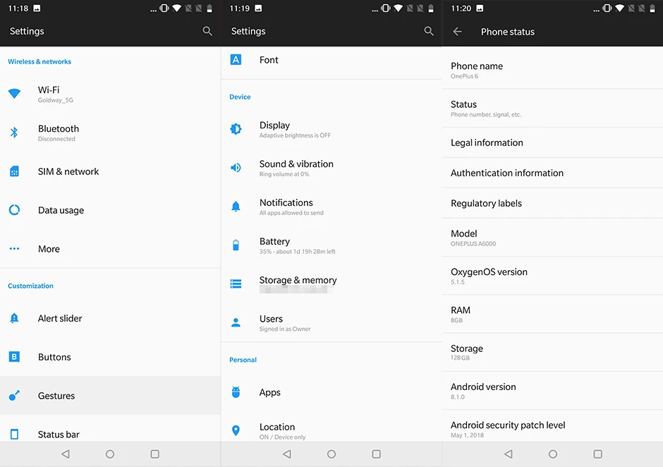The image size is (663, 467).
Task: Open Data usage entry
Action: coord(110,210)
